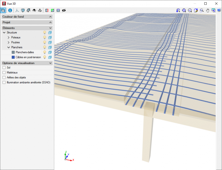Collapse the Planchers tree node
The height and width of the screenshot is (170, 222).
(x=9, y=47)
